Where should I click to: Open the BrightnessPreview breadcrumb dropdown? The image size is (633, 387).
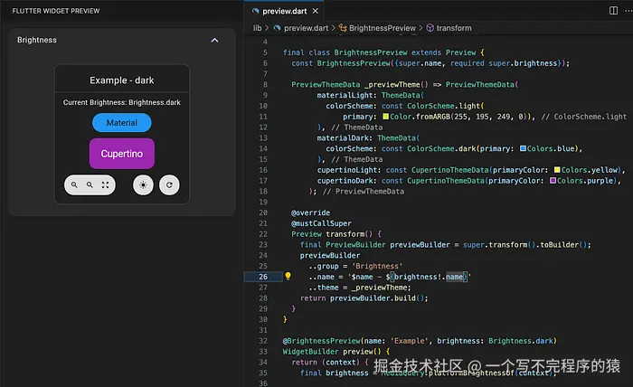coord(381,28)
